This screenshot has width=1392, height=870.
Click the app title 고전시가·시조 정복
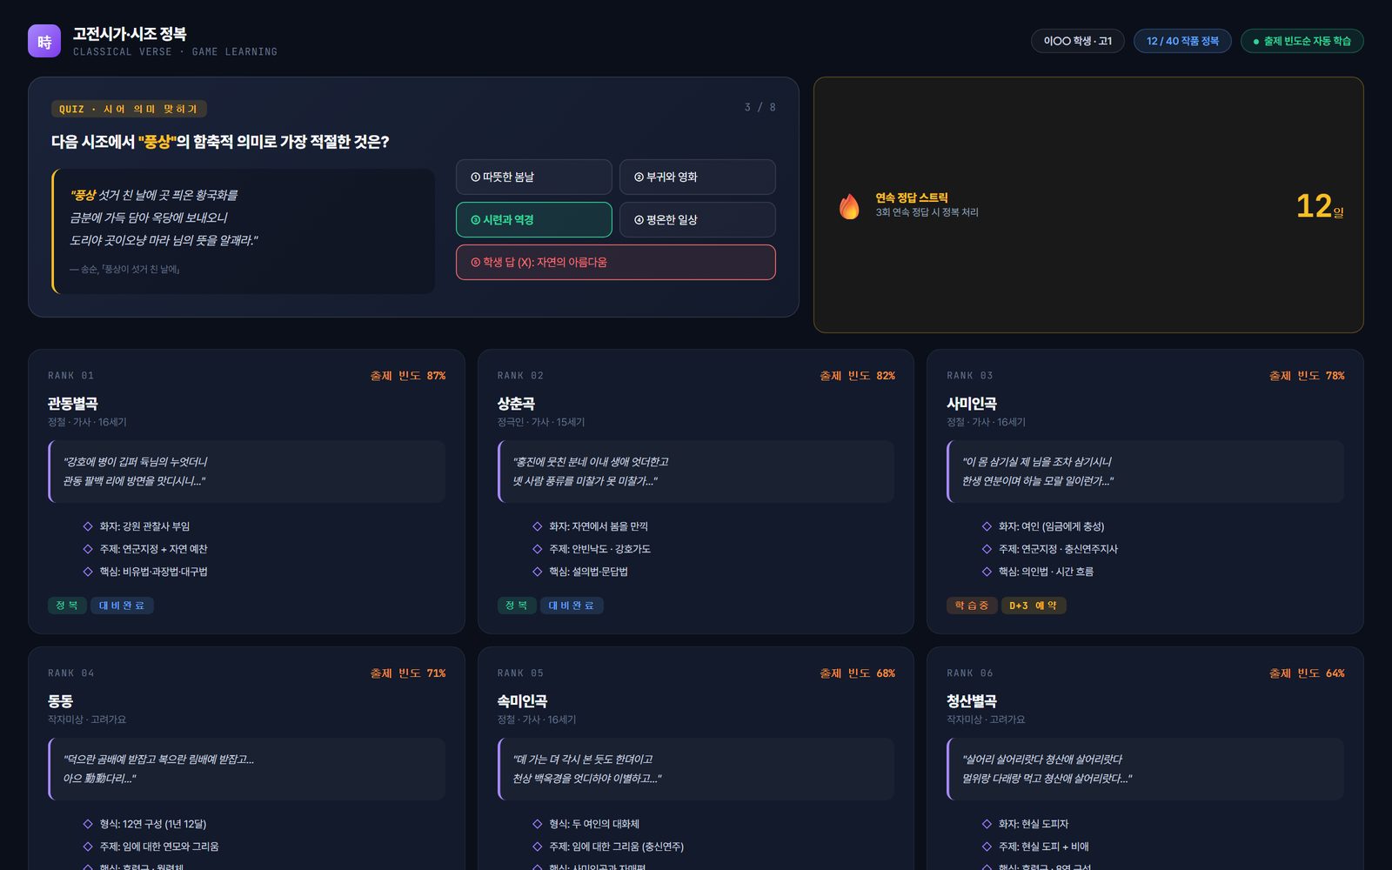tap(130, 34)
